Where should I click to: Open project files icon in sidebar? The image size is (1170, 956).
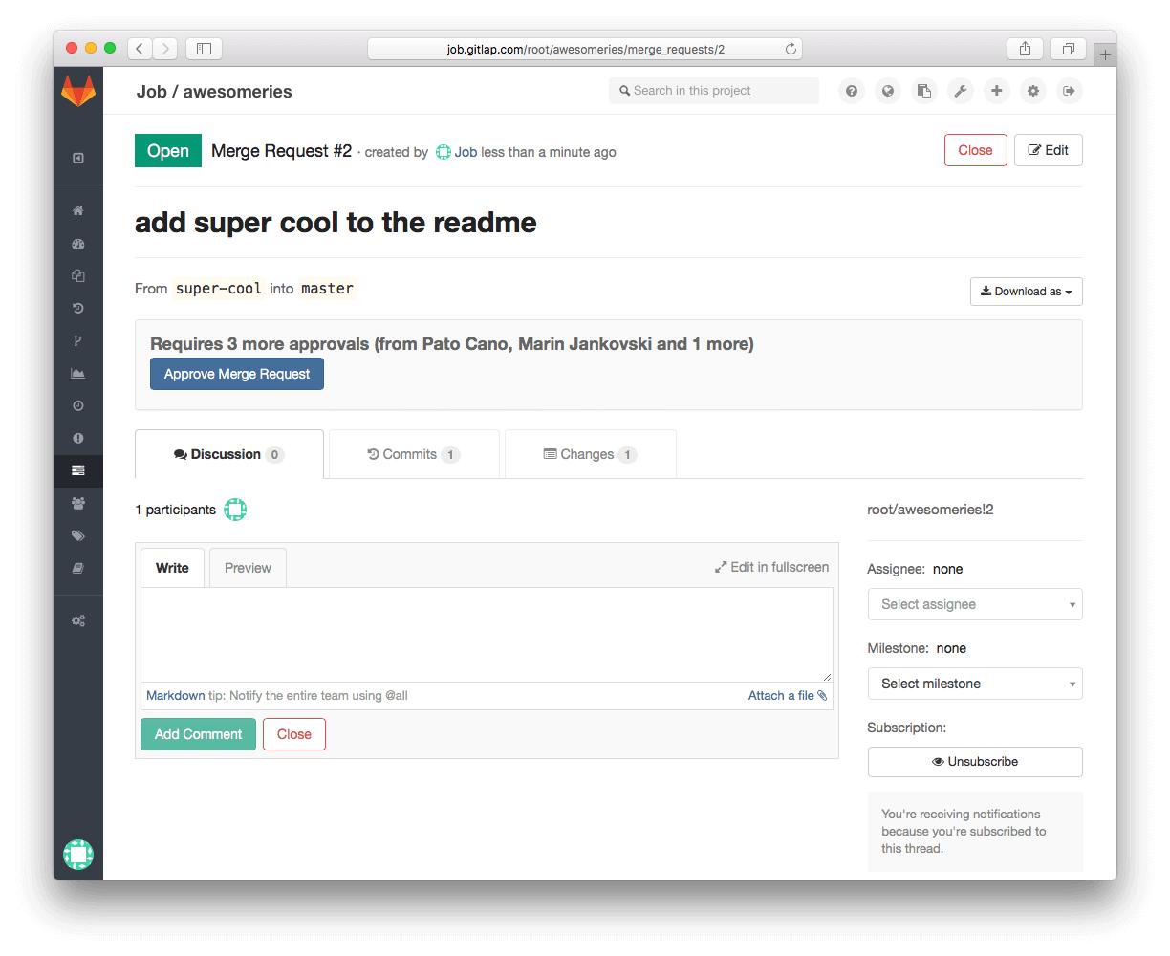[78, 276]
